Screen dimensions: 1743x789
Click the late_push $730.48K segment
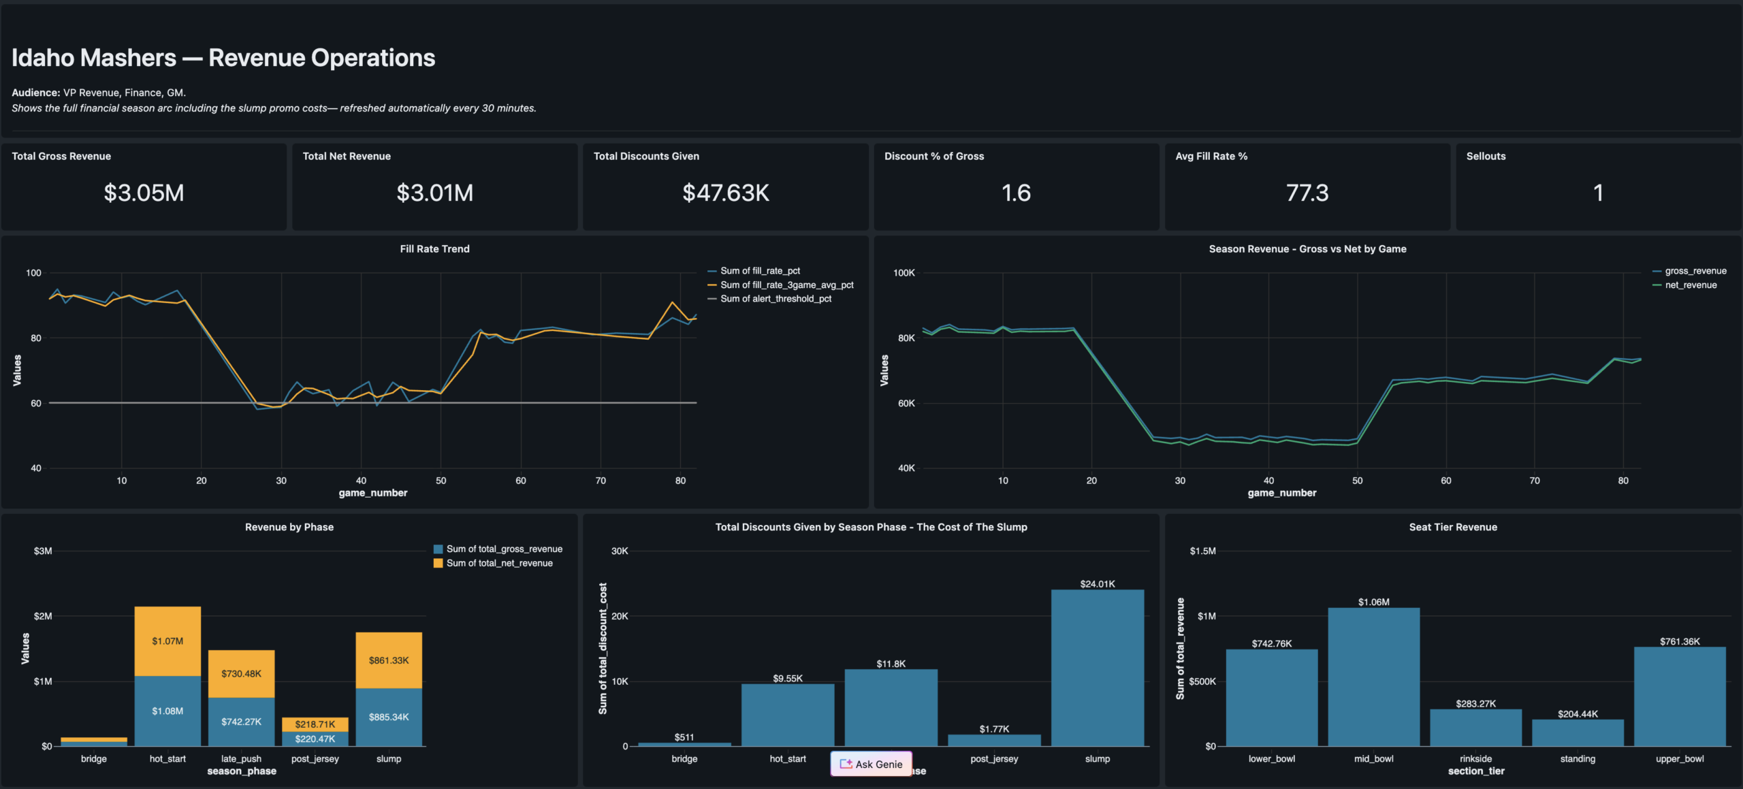coord(242,674)
